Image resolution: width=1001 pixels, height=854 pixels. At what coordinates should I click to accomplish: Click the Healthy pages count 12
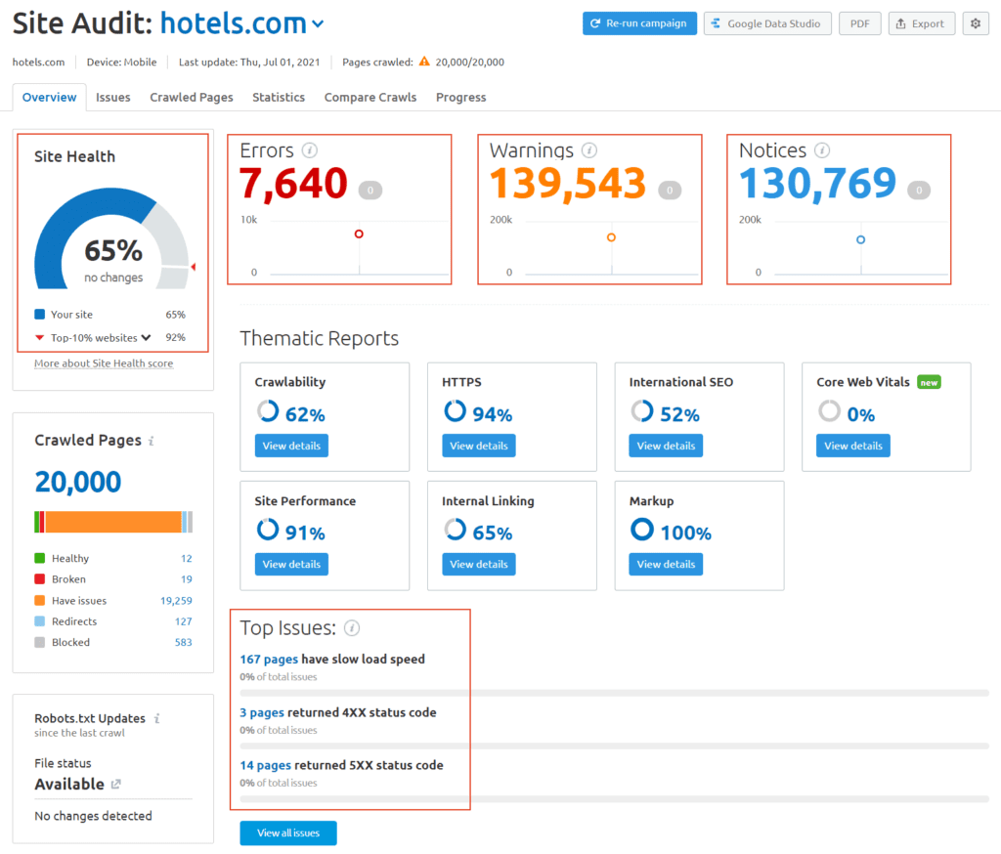(187, 559)
